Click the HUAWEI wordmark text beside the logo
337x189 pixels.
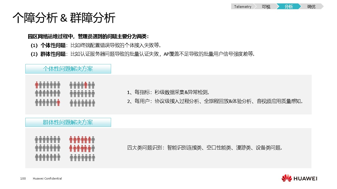pos(305,178)
